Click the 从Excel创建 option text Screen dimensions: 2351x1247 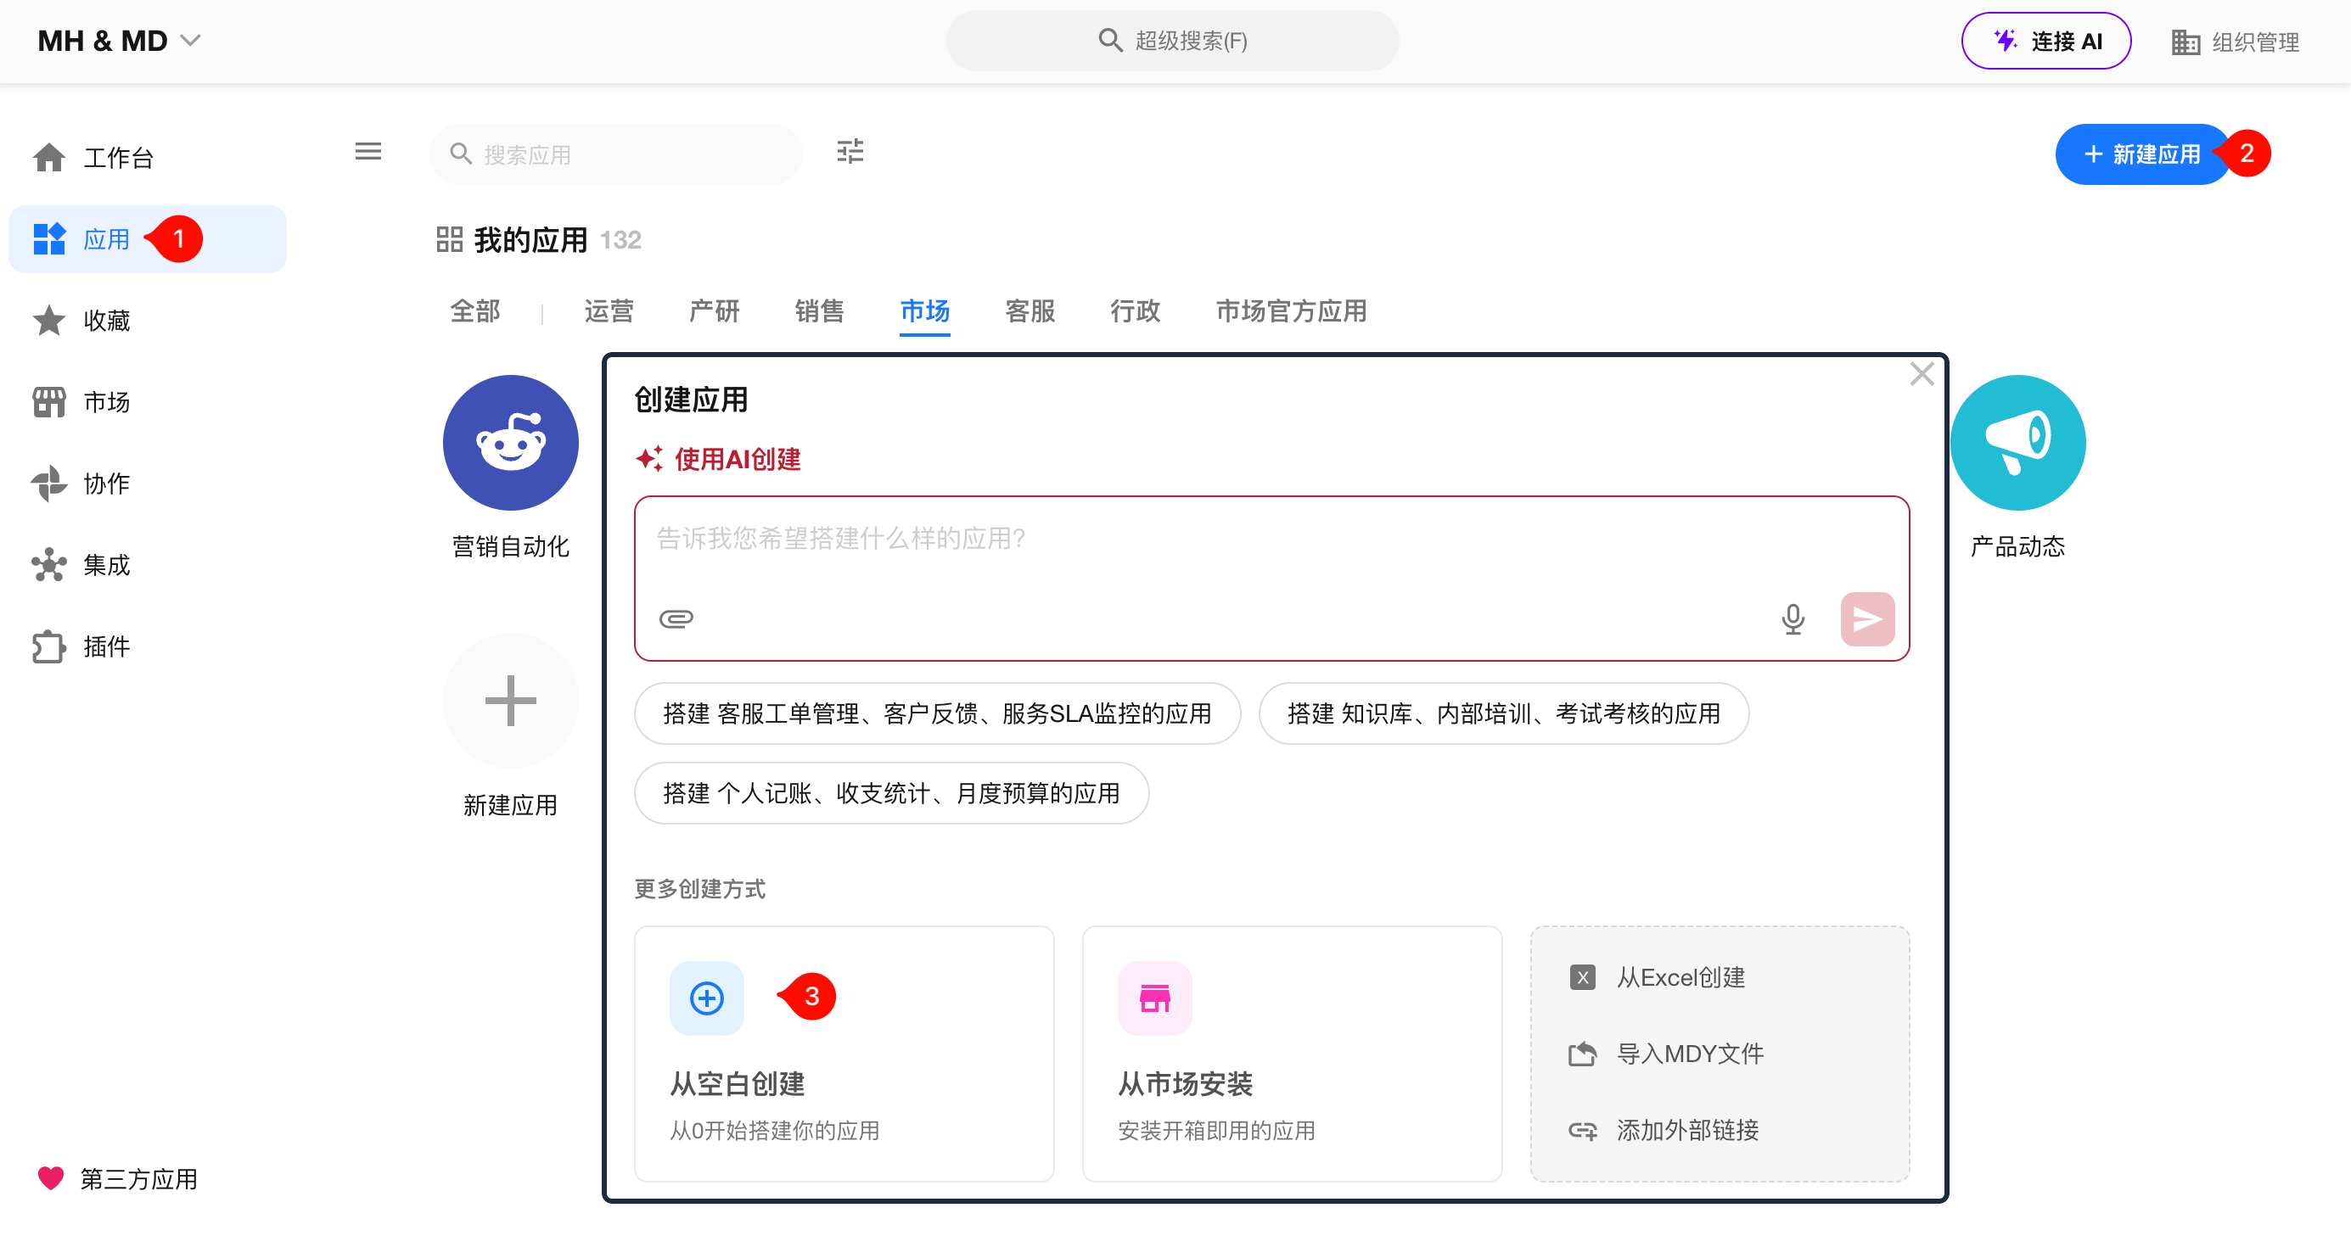click(x=1681, y=978)
